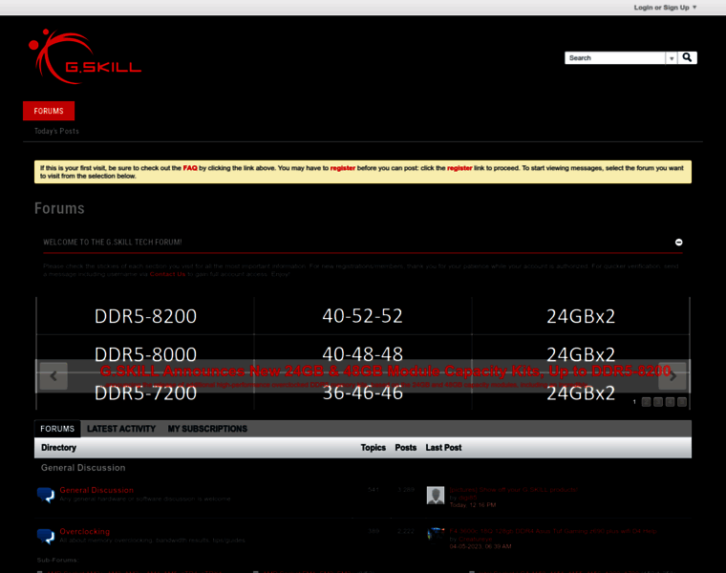Click the Overclocking last poster avatar
726x573 pixels.
click(x=436, y=534)
